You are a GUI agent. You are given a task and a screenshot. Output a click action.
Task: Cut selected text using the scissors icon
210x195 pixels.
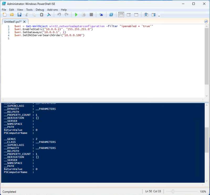coord(27,14)
